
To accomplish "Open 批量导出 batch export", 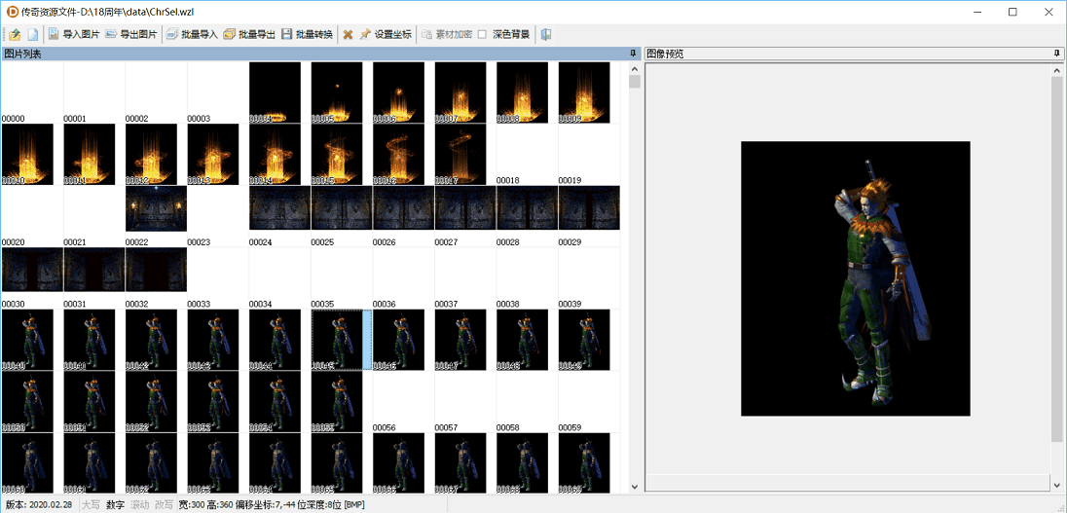I will click(248, 34).
